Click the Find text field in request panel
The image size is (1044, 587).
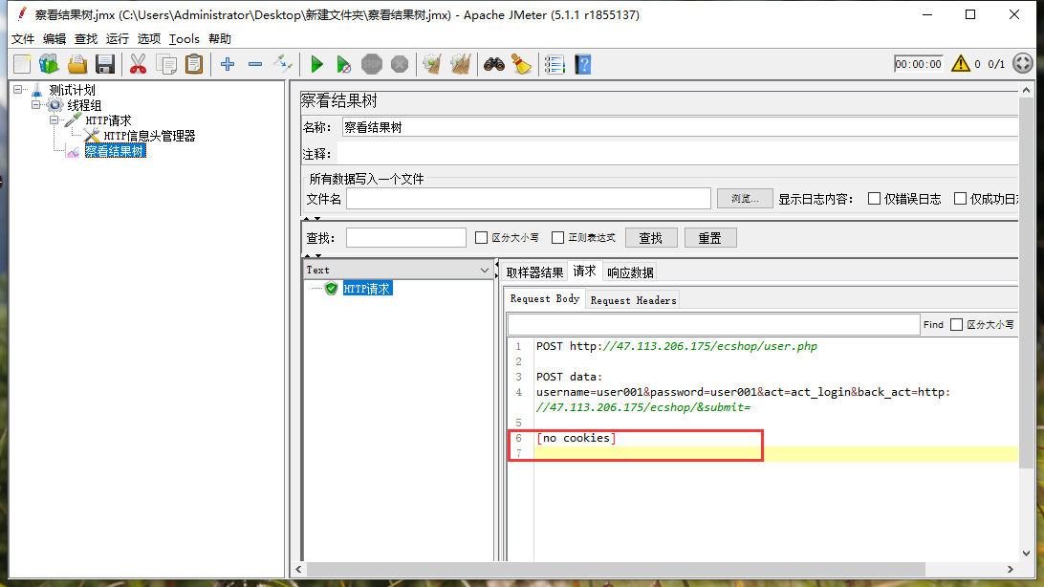(714, 325)
